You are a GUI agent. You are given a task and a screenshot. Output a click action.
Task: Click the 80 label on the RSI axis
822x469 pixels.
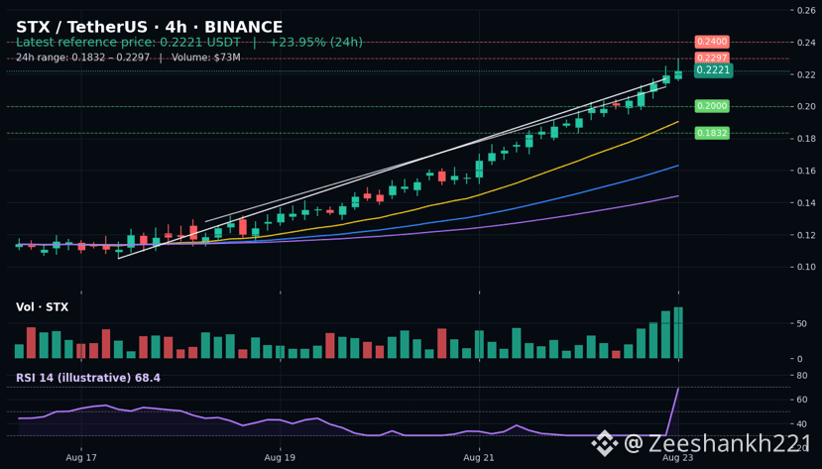point(801,376)
